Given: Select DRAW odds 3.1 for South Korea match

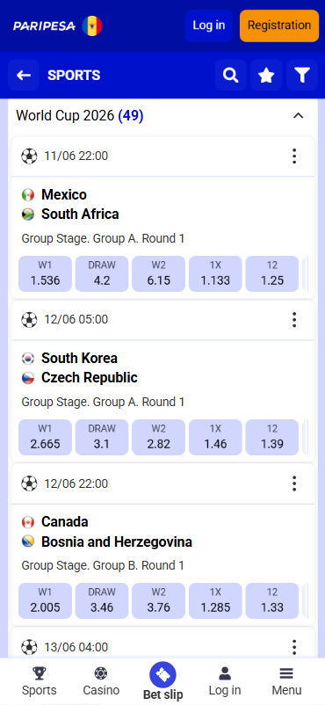Looking at the screenshot, I should coord(102,438).
